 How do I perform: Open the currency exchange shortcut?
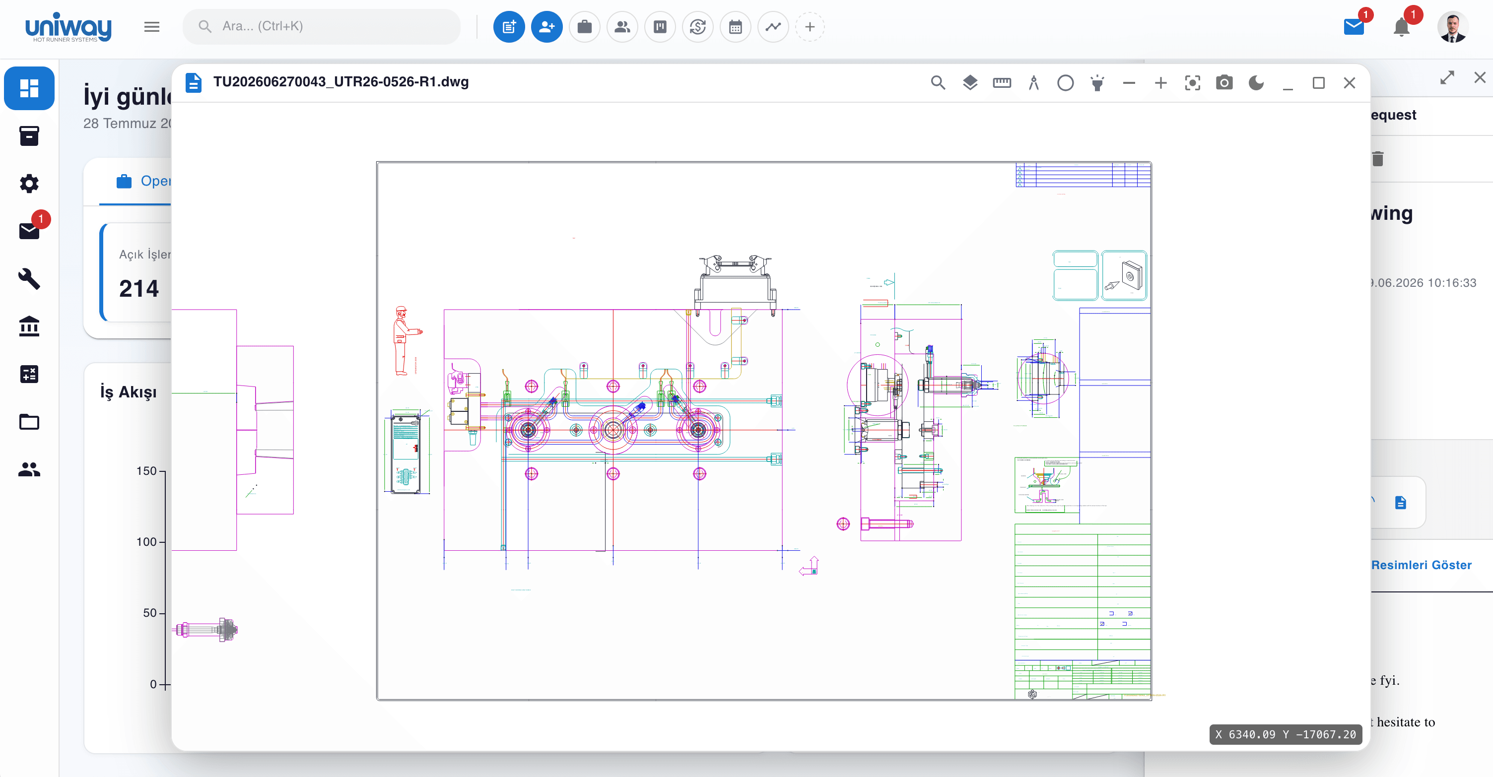pyautogui.click(x=697, y=27)
